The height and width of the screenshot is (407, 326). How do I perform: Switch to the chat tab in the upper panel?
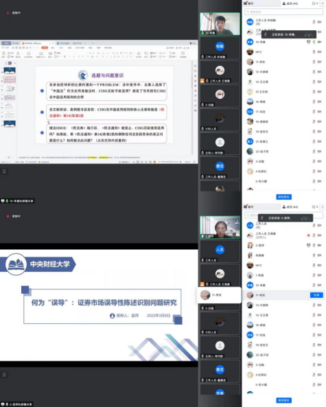[249, 3]
